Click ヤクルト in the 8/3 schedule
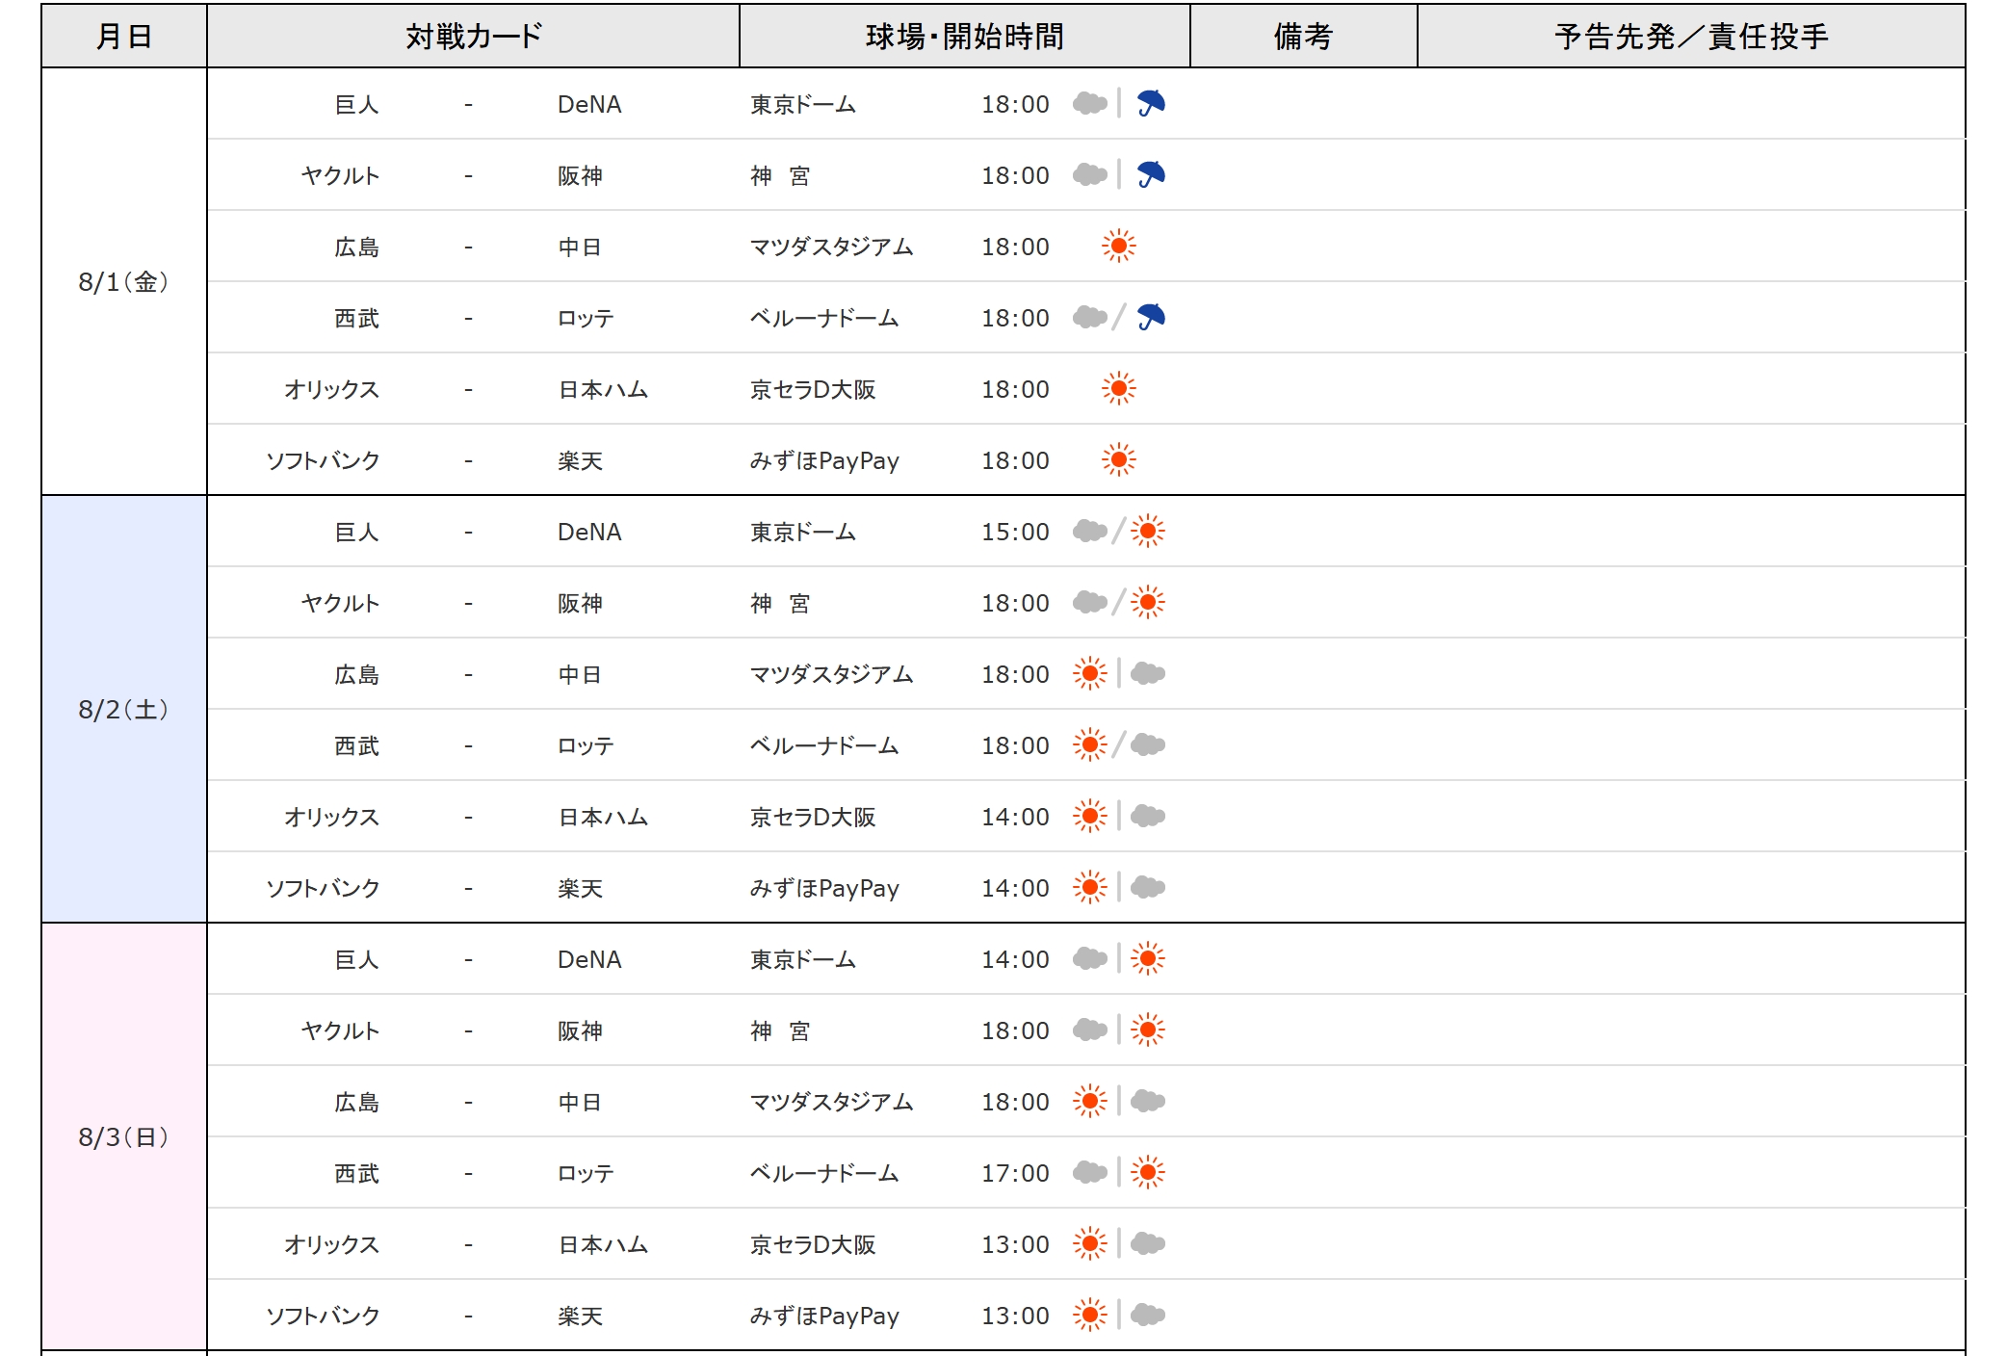 pyautogui.click(x=340, y=1030)
